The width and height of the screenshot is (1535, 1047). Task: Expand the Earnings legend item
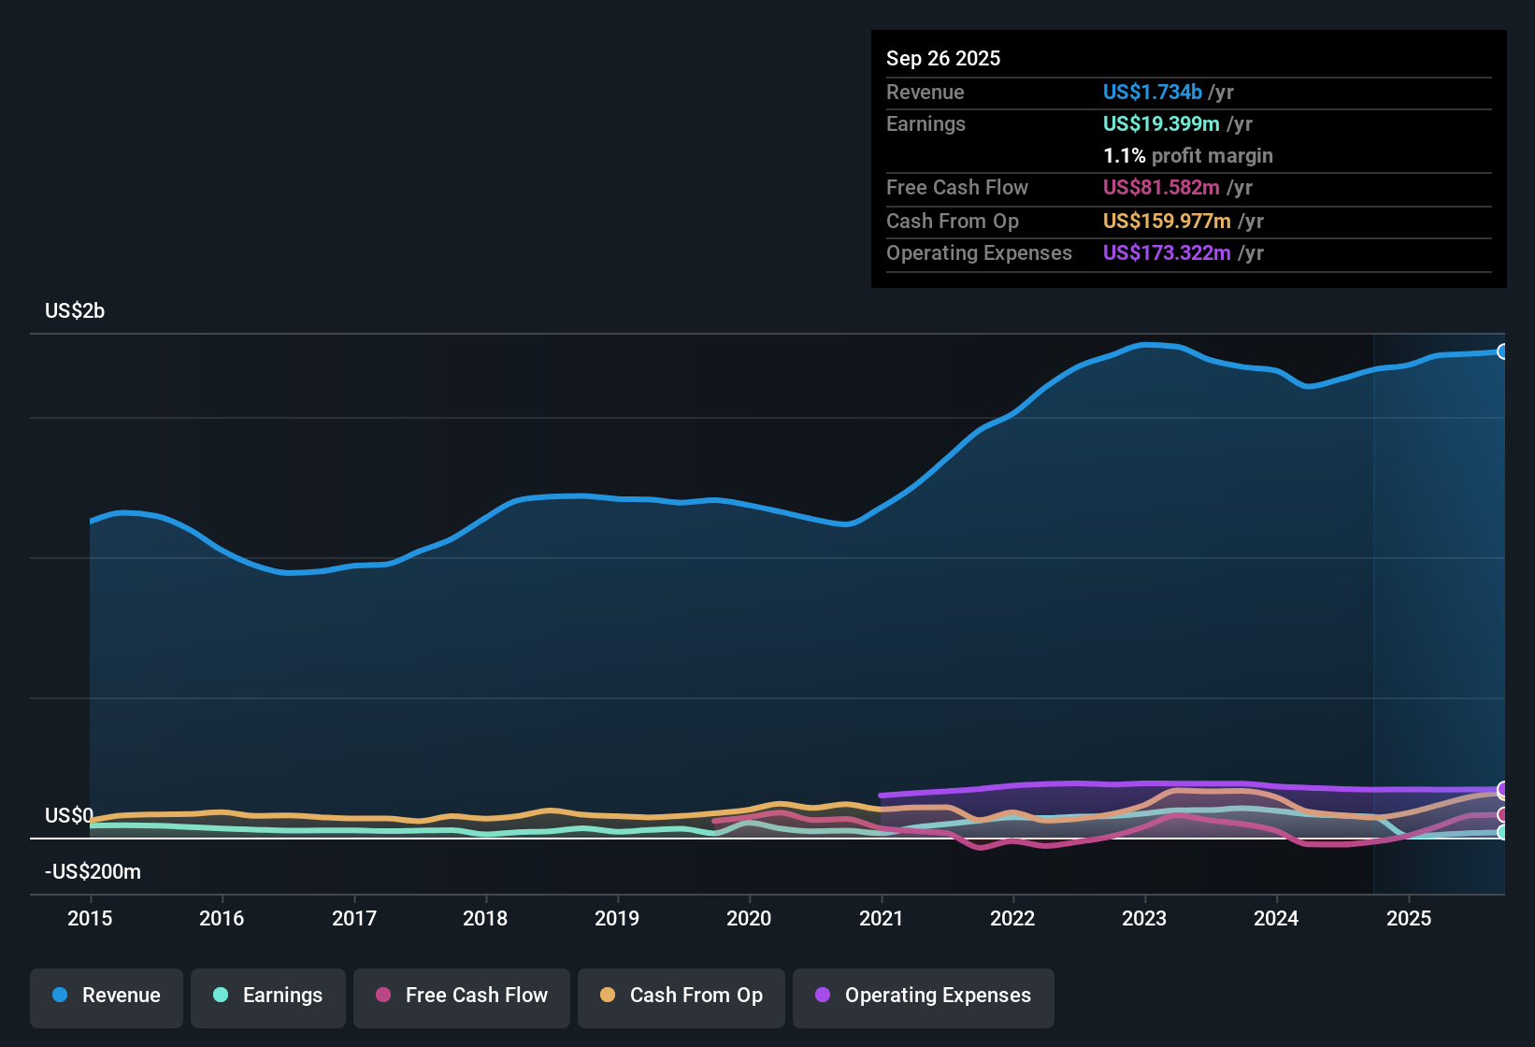(x=267, y=997)
